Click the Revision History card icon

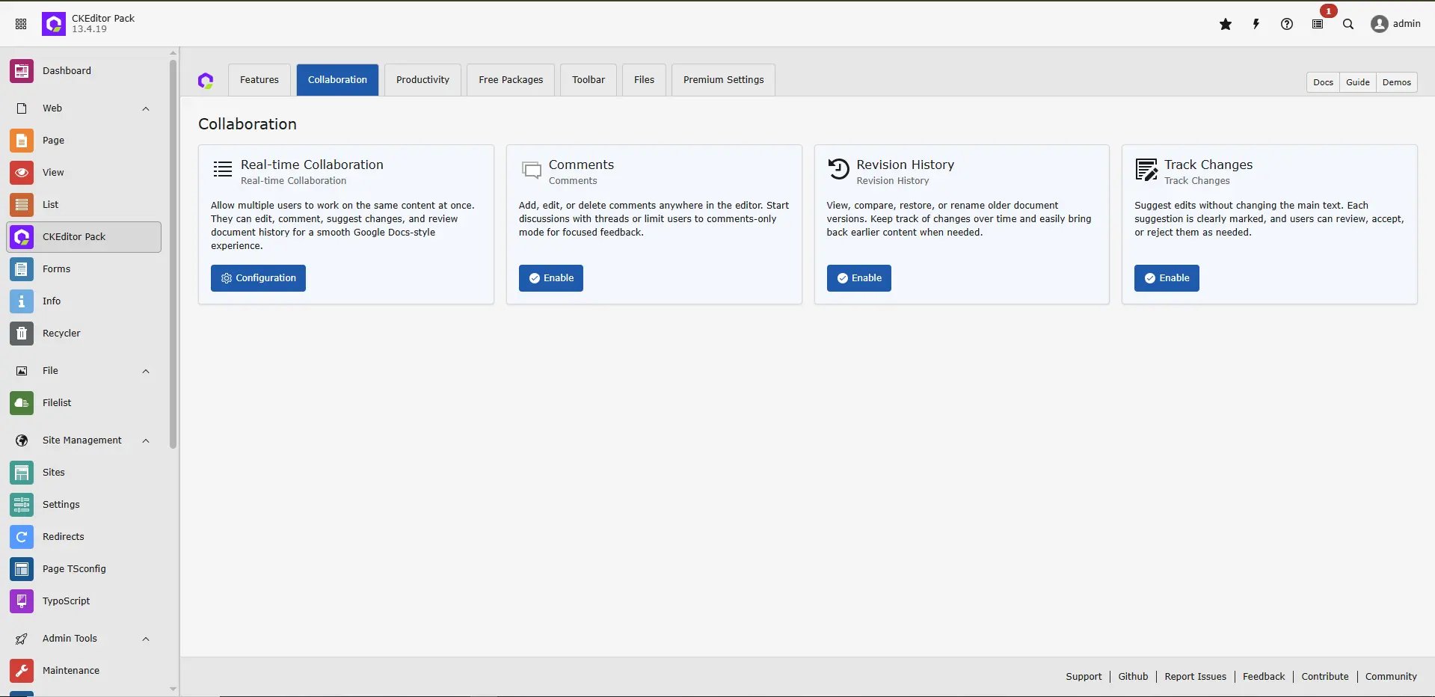(x=839, y=170)
